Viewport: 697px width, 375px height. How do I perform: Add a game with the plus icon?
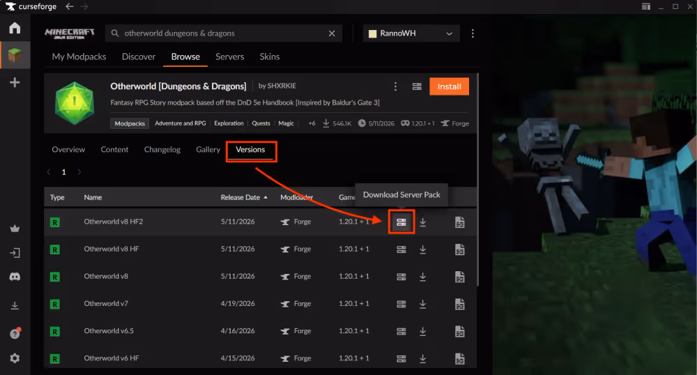tap(15, 83)
